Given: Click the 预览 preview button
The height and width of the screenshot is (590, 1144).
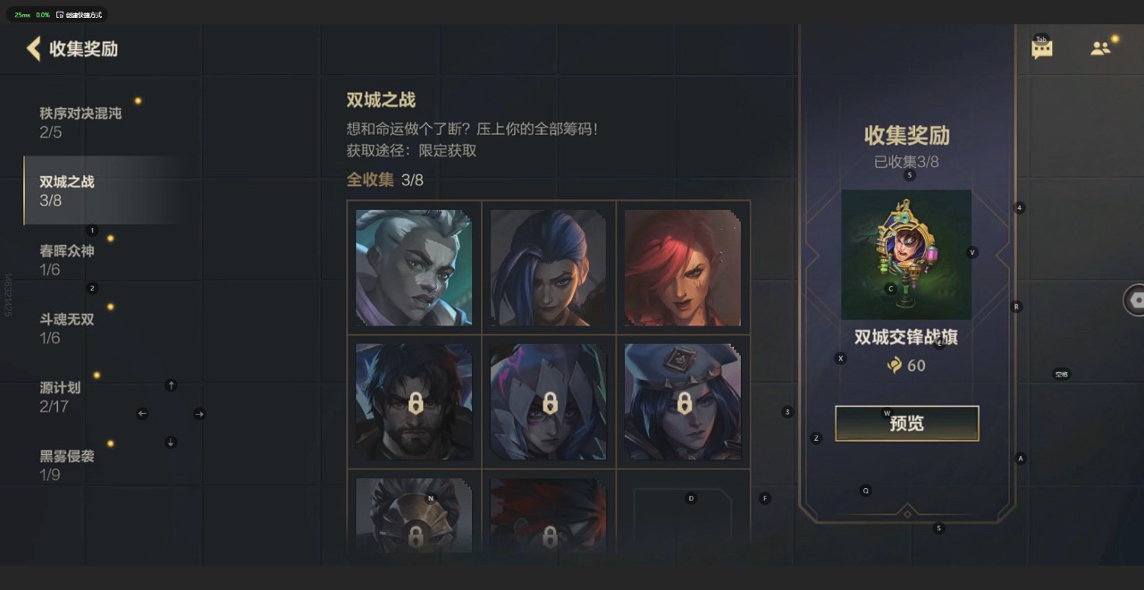Looking at the screenshot, I should click(x=907, y=424).
